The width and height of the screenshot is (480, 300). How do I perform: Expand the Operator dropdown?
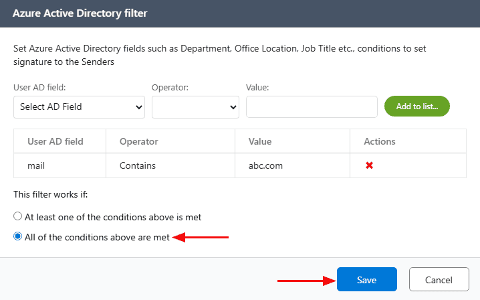coord(195,106)
